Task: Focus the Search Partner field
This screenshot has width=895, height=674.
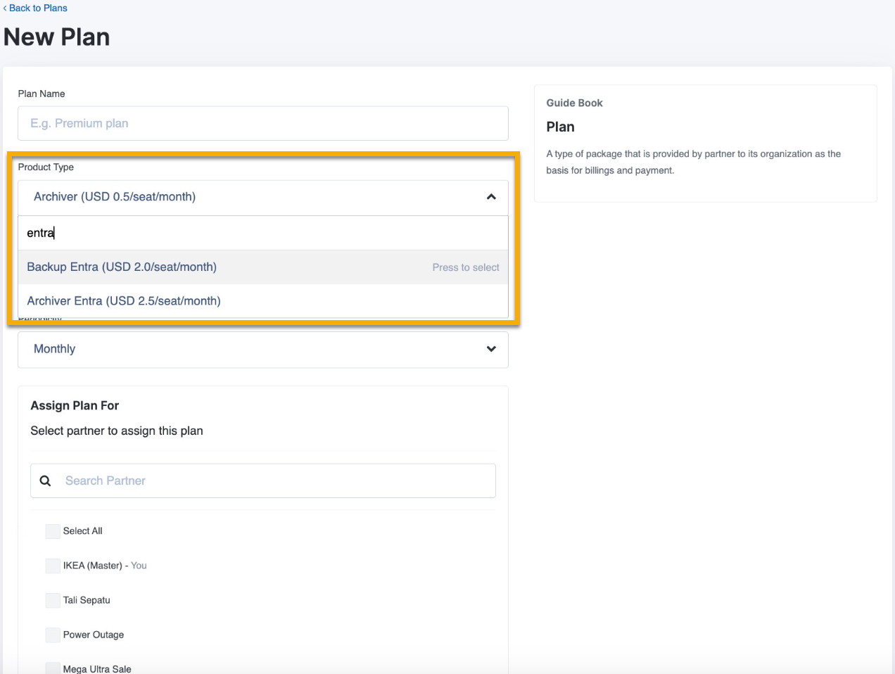Action: (x=274, y=481)
